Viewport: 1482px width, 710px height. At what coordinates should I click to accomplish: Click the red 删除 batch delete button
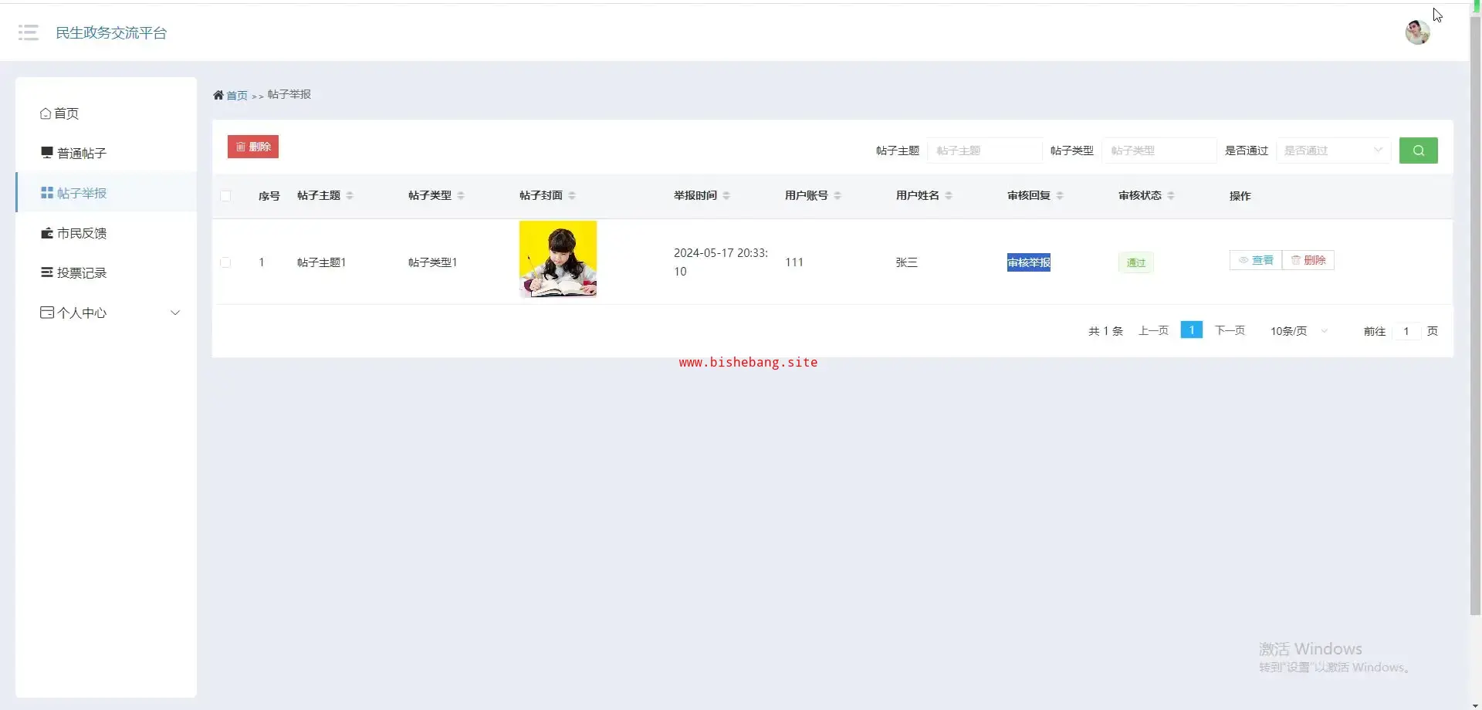point(253,147)
